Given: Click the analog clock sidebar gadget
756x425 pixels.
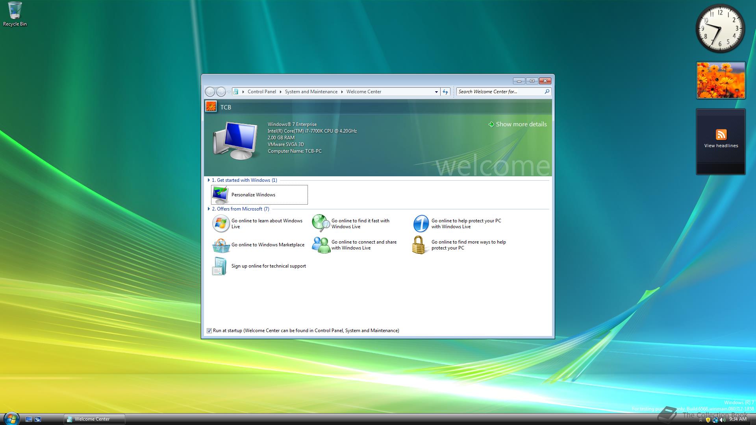Looking at the screenshot, I should click(720, 28).
